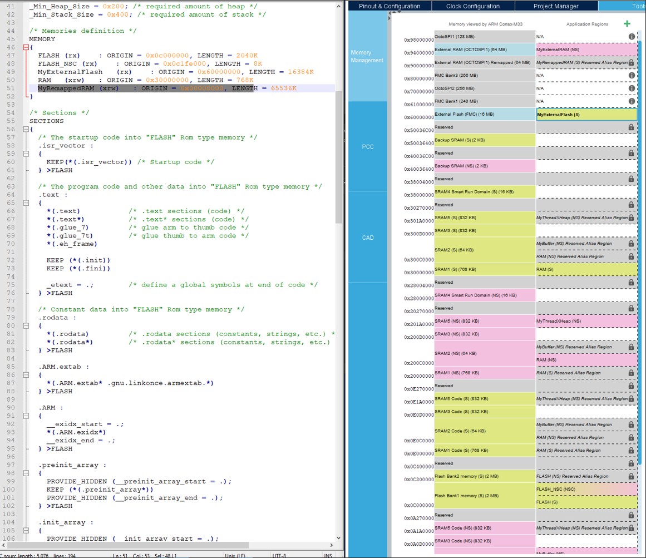
Task: Collapse .preinit_array fold marker at line 98
Action: tap(26, 473)
